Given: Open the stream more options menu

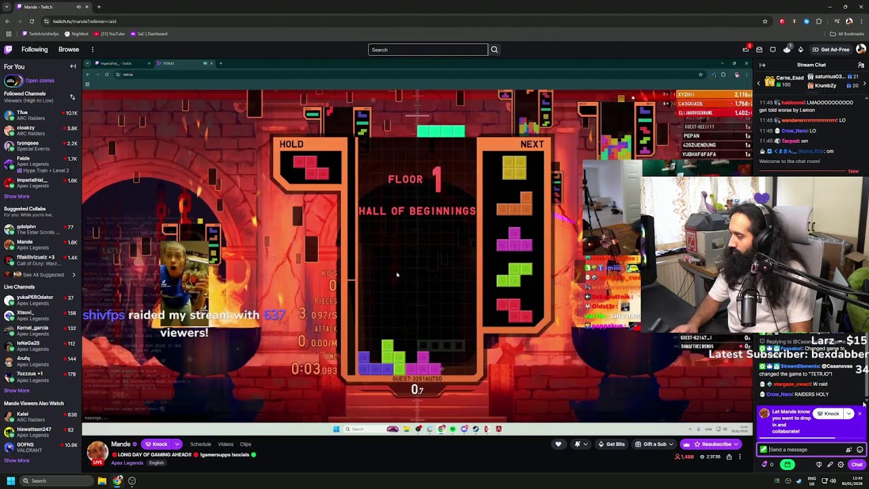Looking at the screenshot, I should (x=740, y=457).
